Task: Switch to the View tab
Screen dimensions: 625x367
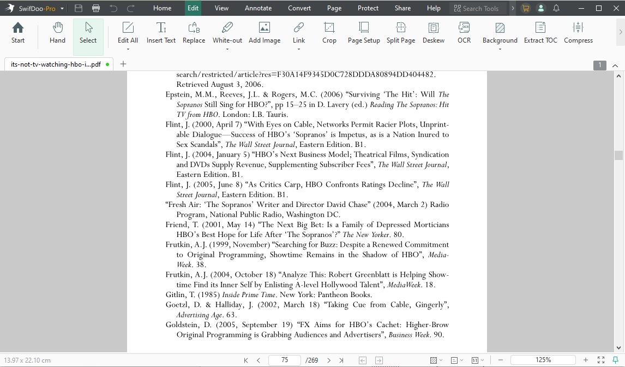Action: (221, 8)
